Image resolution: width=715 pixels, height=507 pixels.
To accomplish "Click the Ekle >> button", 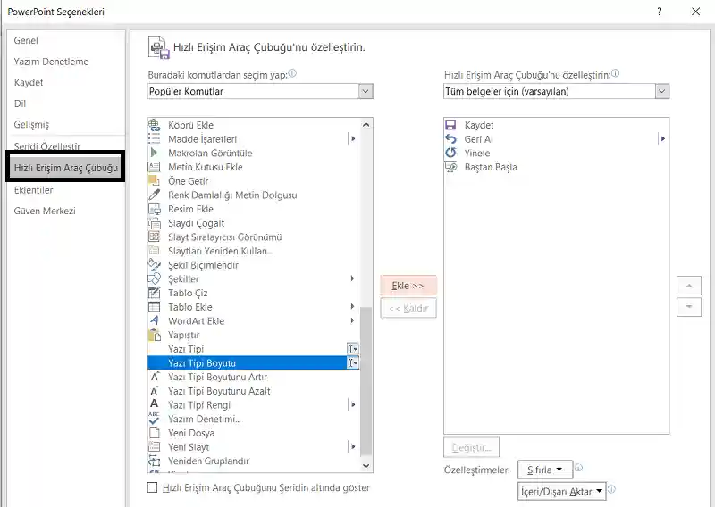I will [x=408, y=286].
